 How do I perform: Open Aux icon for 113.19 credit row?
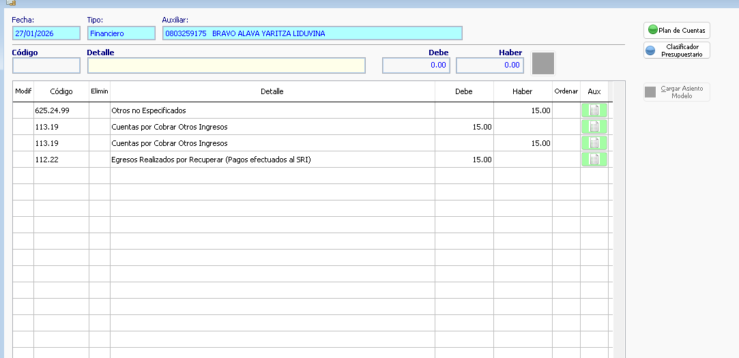594,143
